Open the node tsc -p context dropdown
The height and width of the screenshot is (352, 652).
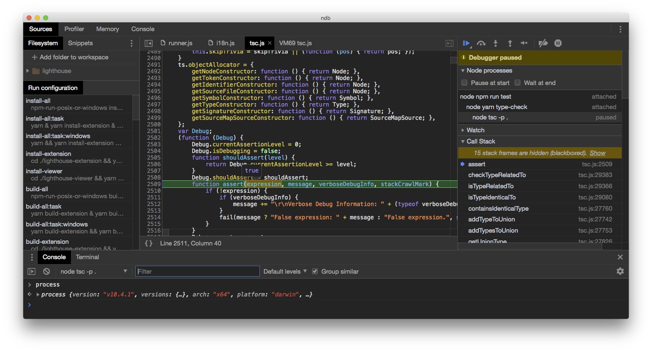pos(94,272)
